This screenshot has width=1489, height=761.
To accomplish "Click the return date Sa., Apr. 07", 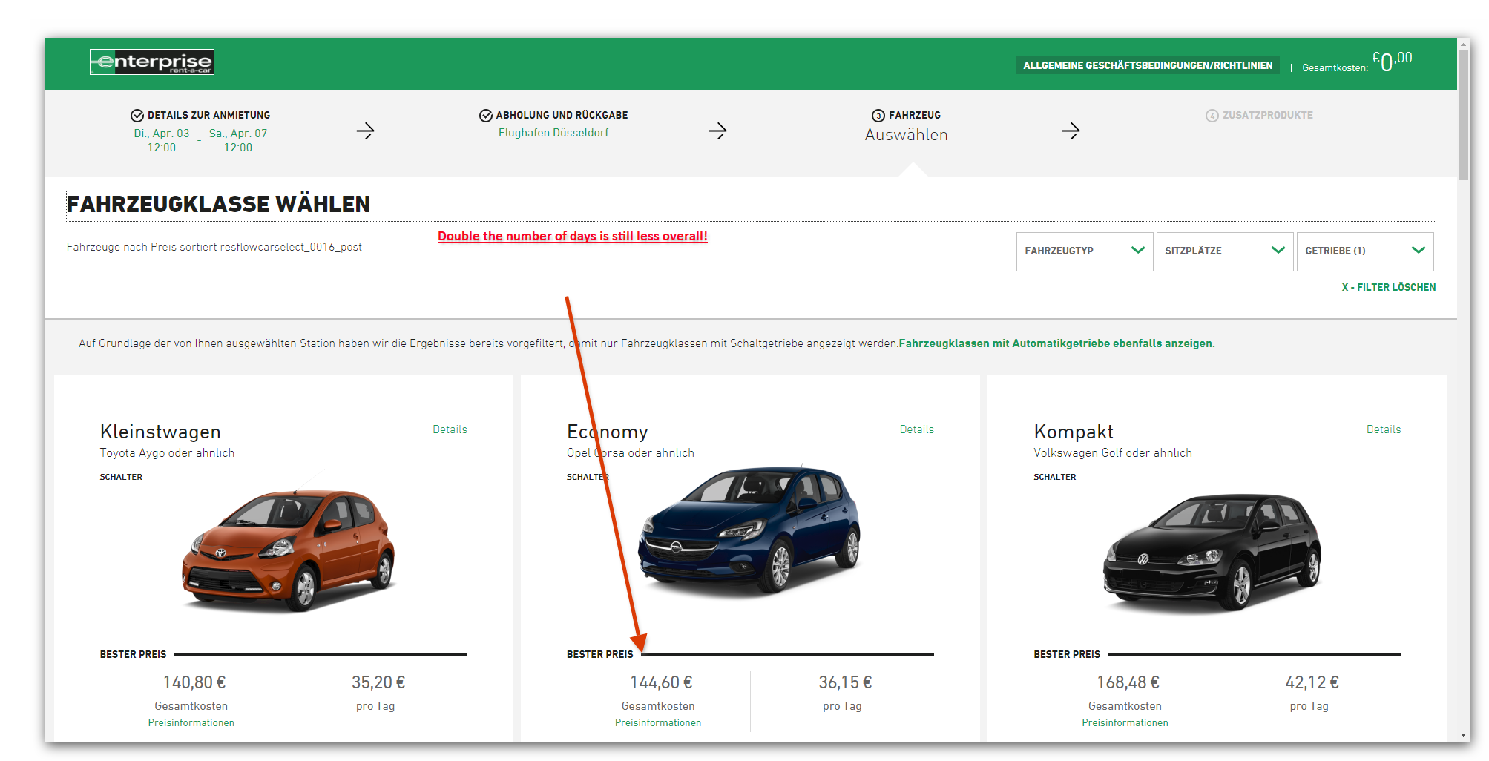I will (238, 134).
